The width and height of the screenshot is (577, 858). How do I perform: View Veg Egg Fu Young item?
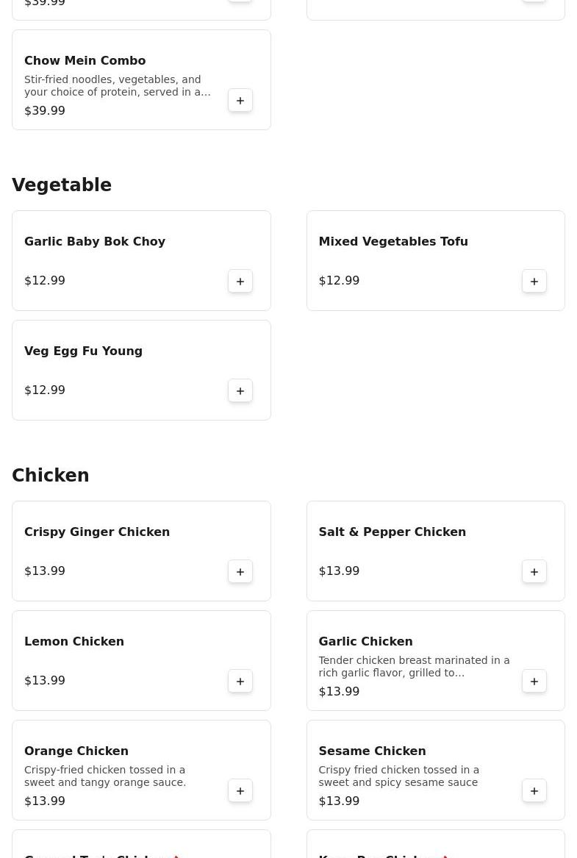click(83, 351)
